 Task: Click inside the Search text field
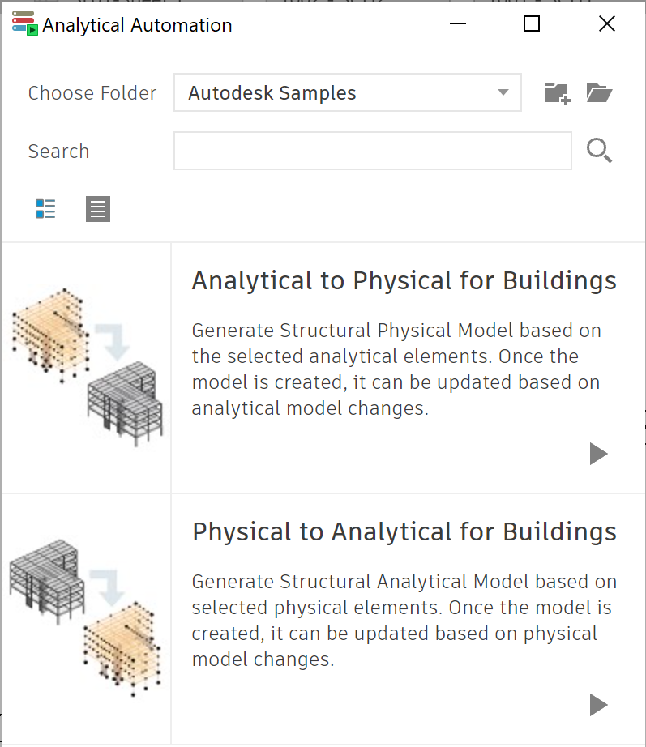pyautogui.click(x=373, y=151)
